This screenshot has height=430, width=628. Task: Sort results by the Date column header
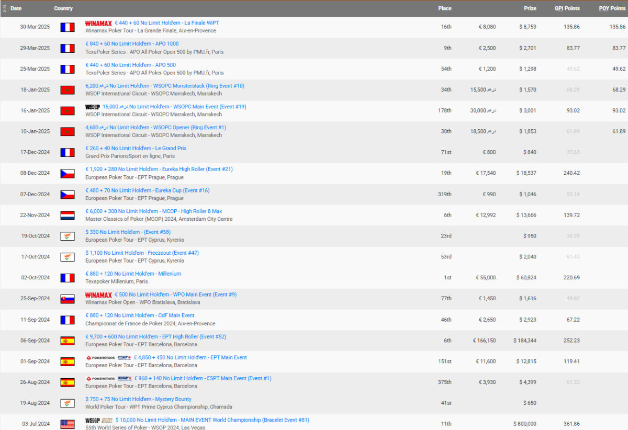pyautogui.click(x=16, y=8)
